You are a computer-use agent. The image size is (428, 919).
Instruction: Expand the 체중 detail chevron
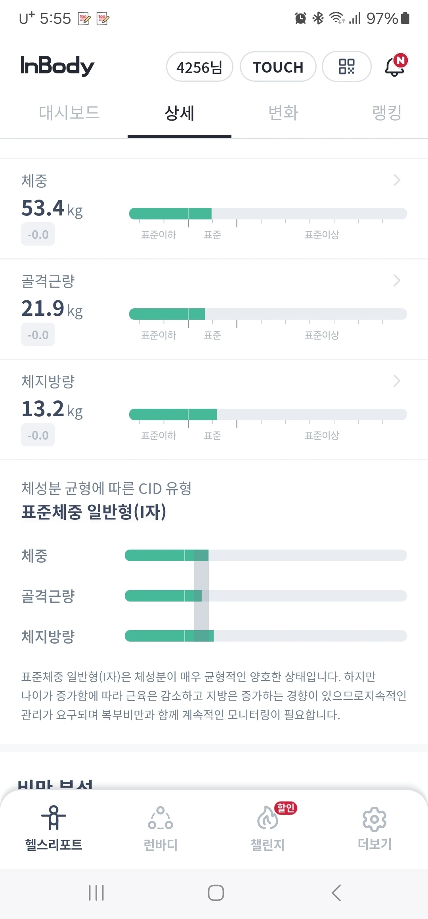click(x=397, y=180)
